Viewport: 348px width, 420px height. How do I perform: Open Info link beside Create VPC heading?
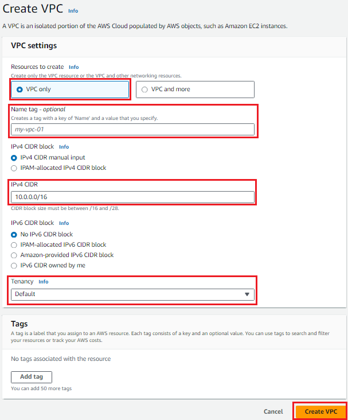73,11
